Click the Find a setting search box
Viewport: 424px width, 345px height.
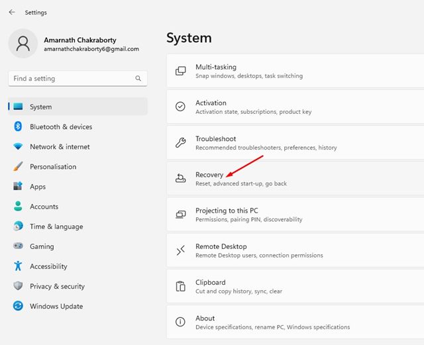tap(72, 78)
